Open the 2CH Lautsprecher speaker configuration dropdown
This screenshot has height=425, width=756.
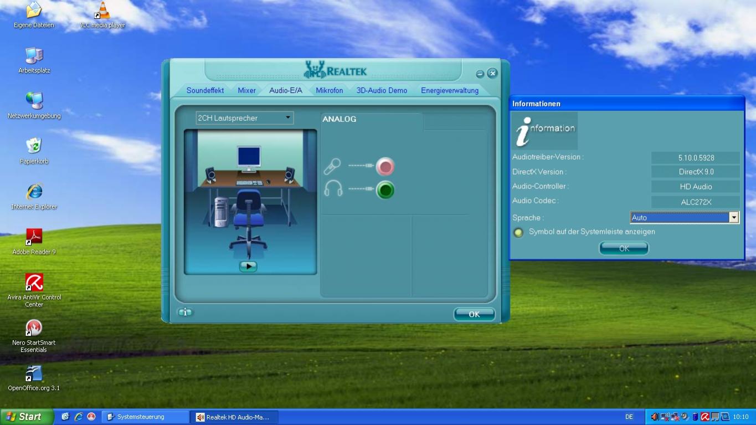[245, 118]
